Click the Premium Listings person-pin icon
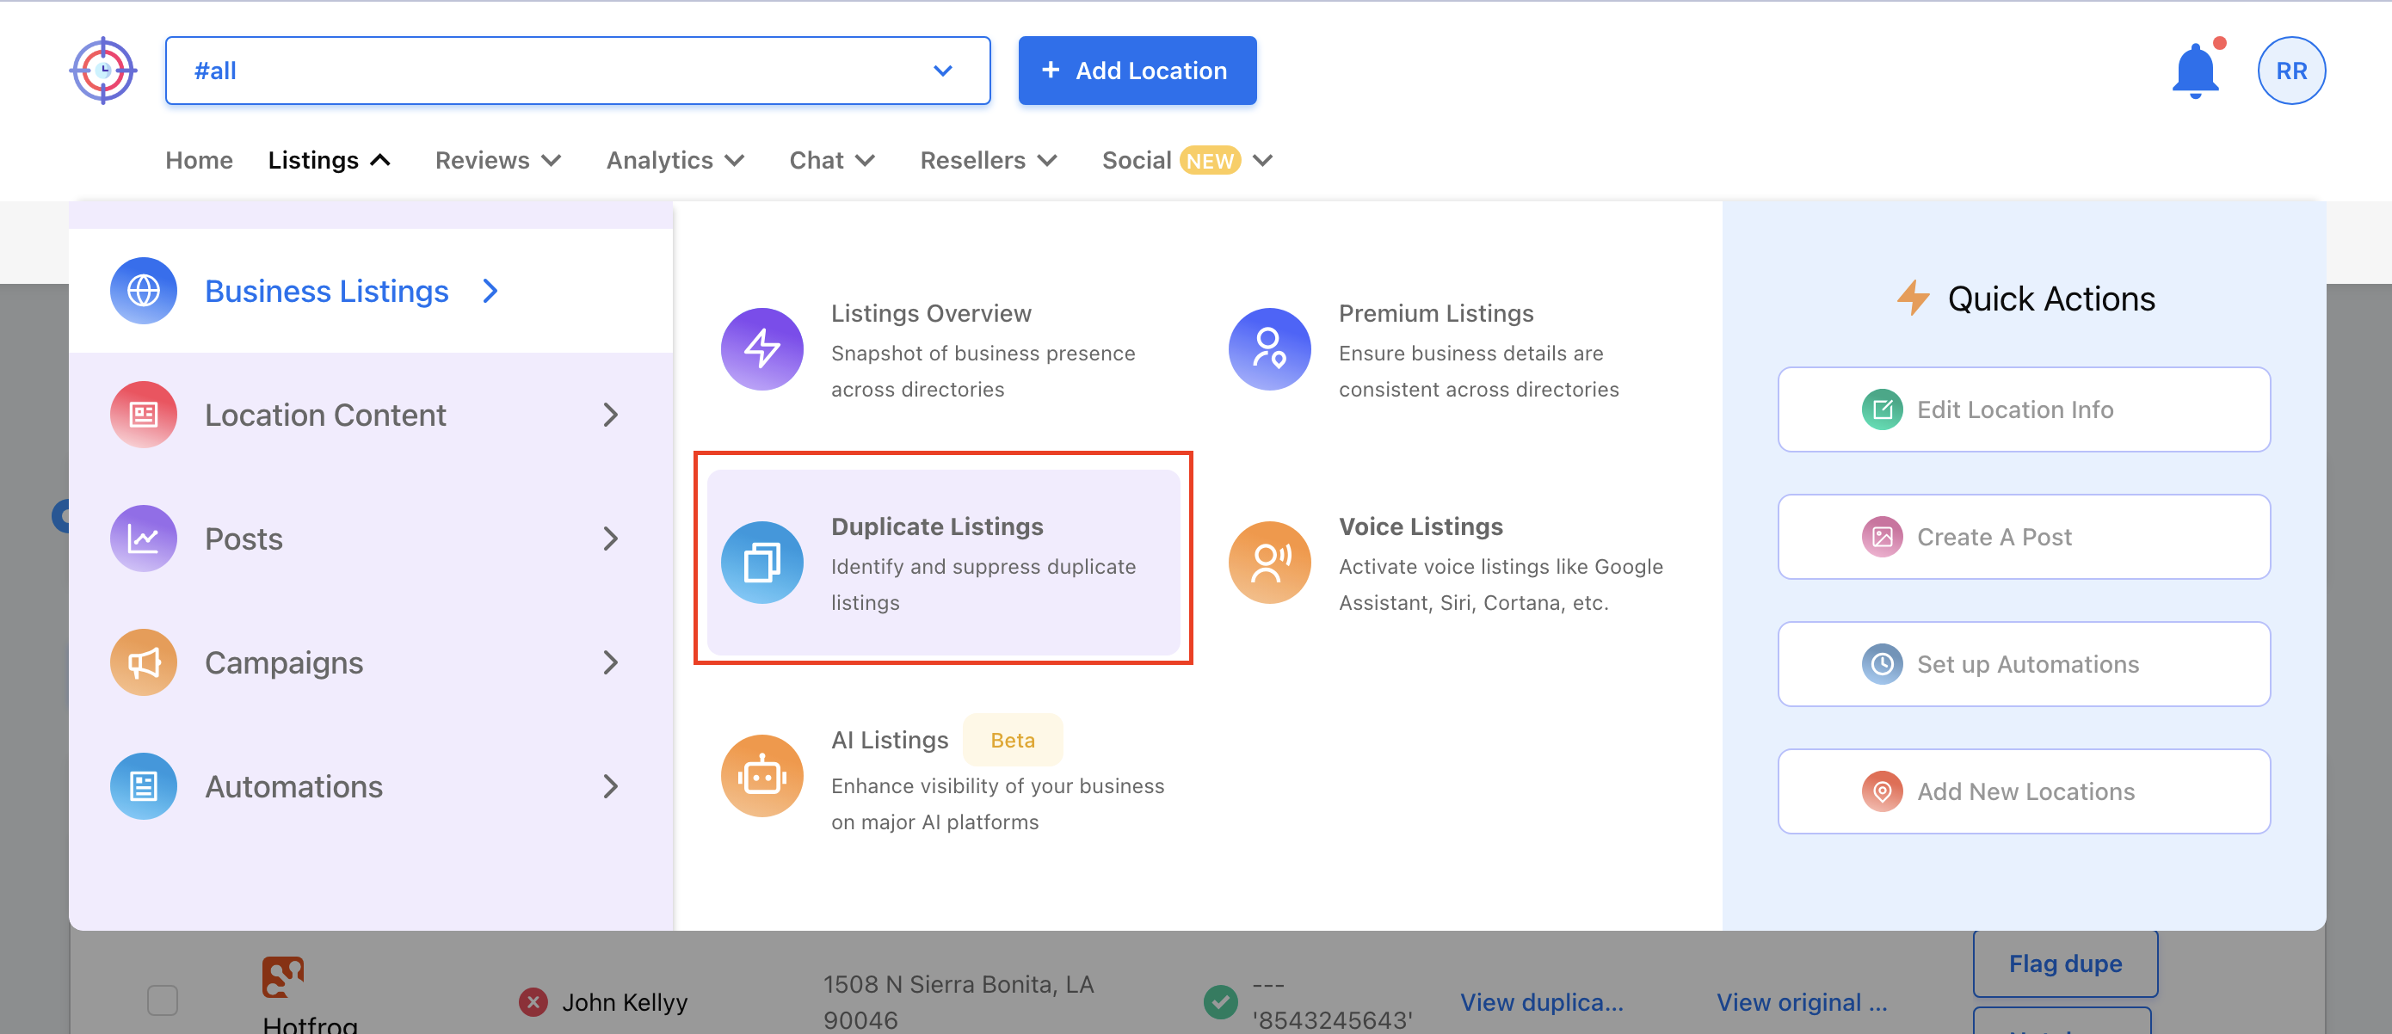The height and width of the screenshot is (1034, 2392). (1269, 349)
